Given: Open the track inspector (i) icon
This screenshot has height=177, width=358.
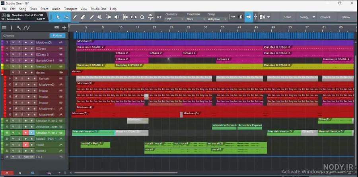Looking at the screenshot, I should (x=12, y=28).
